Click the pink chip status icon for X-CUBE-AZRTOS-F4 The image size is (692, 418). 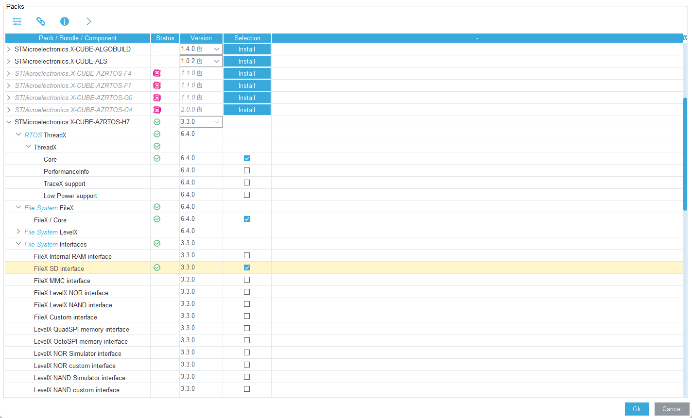pyautogui.click(x=157, y=73)
